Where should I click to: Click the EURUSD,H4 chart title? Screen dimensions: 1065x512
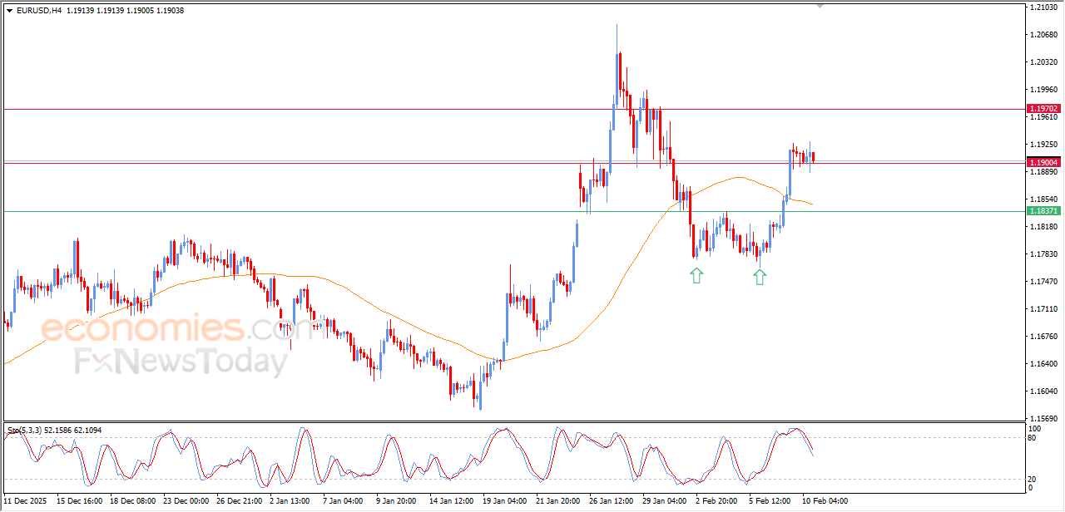pyautogui.click(x=39, y=11)
